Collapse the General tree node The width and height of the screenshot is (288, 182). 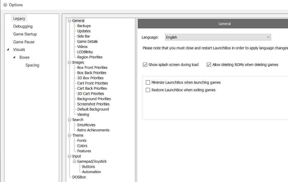(x=70, y=21)
